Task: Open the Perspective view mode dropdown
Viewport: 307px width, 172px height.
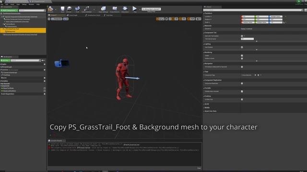Action: click(x=57, y=19)
